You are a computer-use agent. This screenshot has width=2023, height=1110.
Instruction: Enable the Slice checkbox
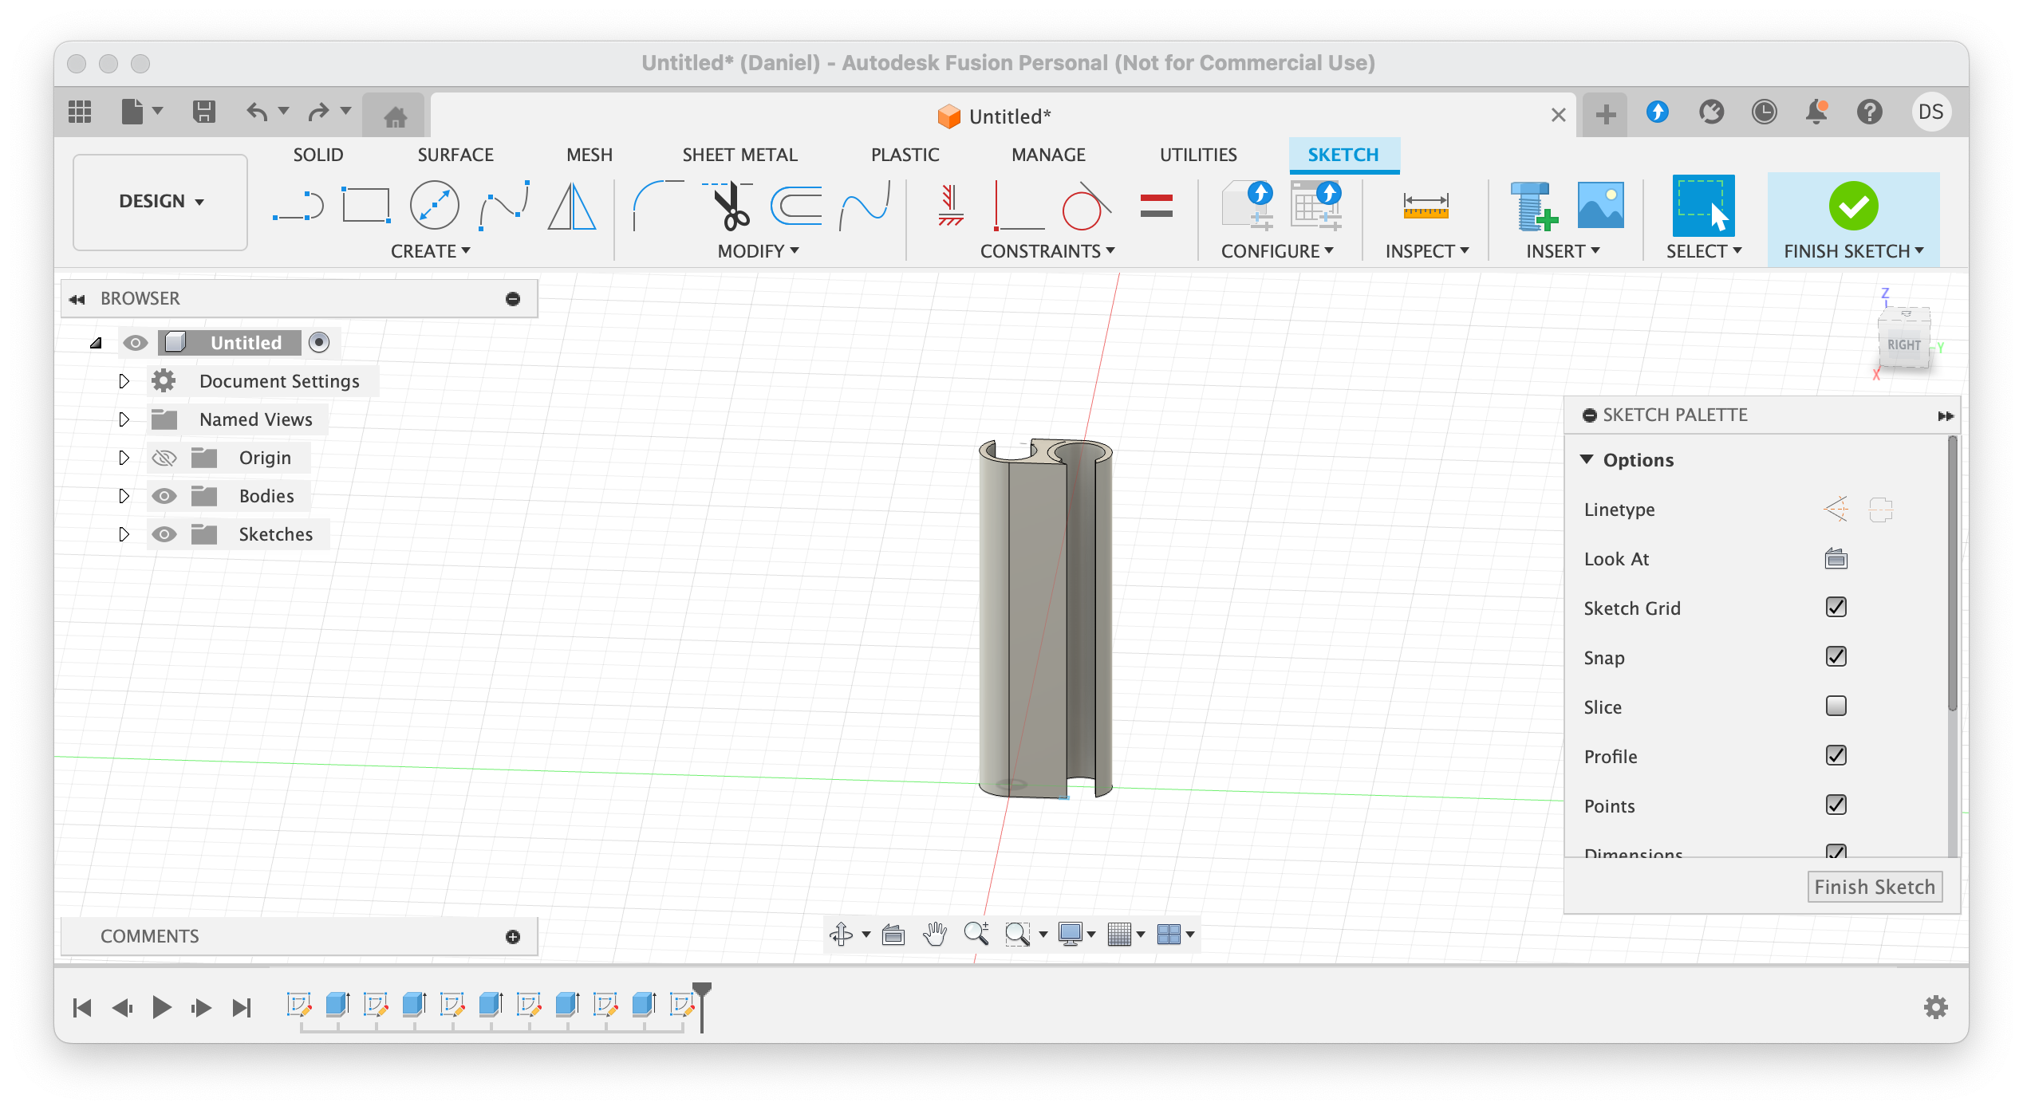click(1836, 707)
